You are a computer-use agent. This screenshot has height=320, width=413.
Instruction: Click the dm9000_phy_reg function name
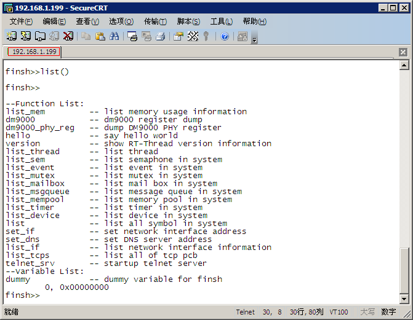coord(40,128)
